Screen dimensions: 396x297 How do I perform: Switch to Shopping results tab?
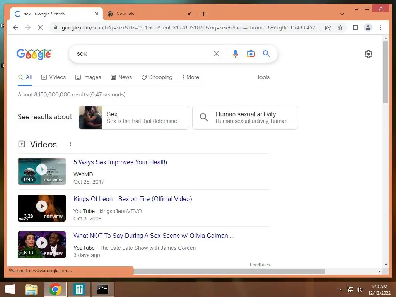click(157, 77)
